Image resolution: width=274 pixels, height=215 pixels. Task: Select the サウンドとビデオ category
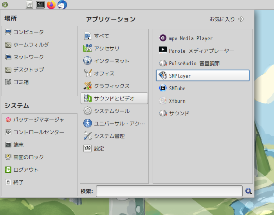pyautogui.click(x=114, y=98)
